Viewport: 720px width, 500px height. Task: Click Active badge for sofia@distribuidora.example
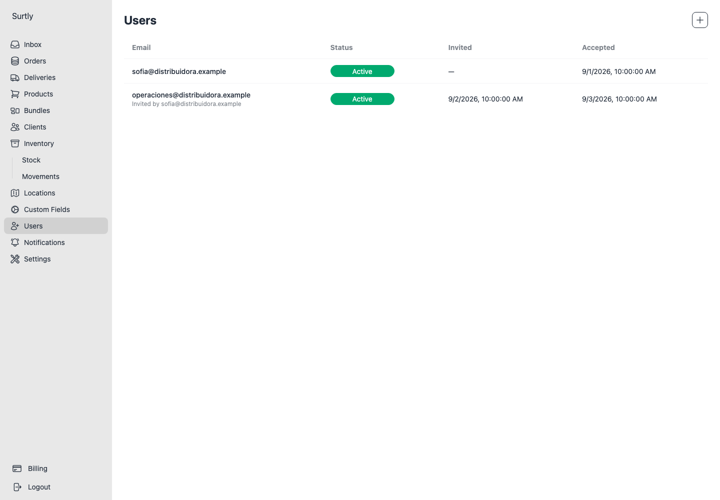(362, 71)
